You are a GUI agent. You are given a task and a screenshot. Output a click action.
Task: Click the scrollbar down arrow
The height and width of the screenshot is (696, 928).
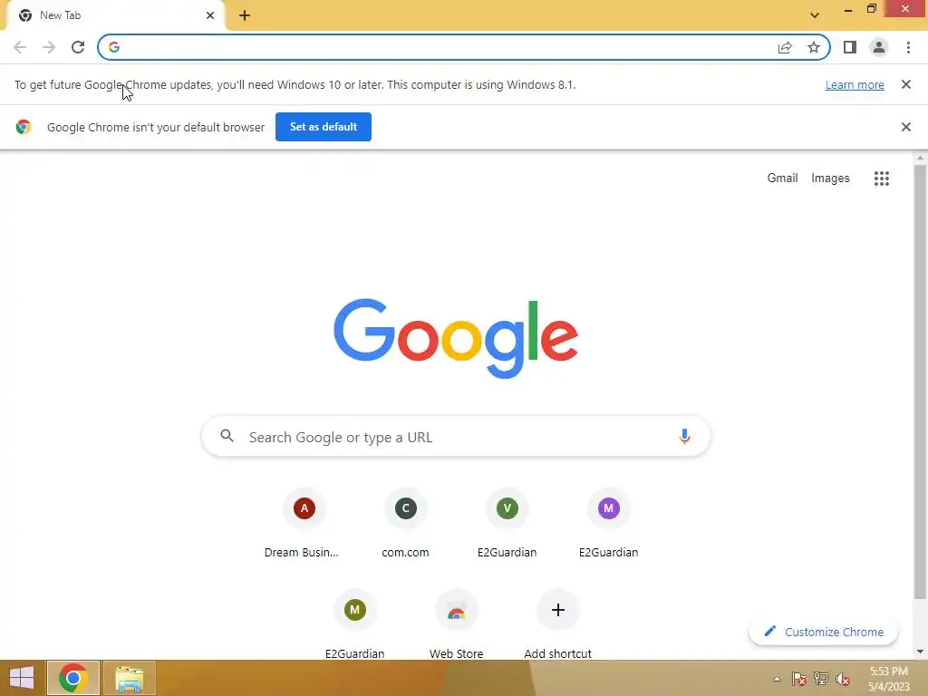tap(920, 652)
